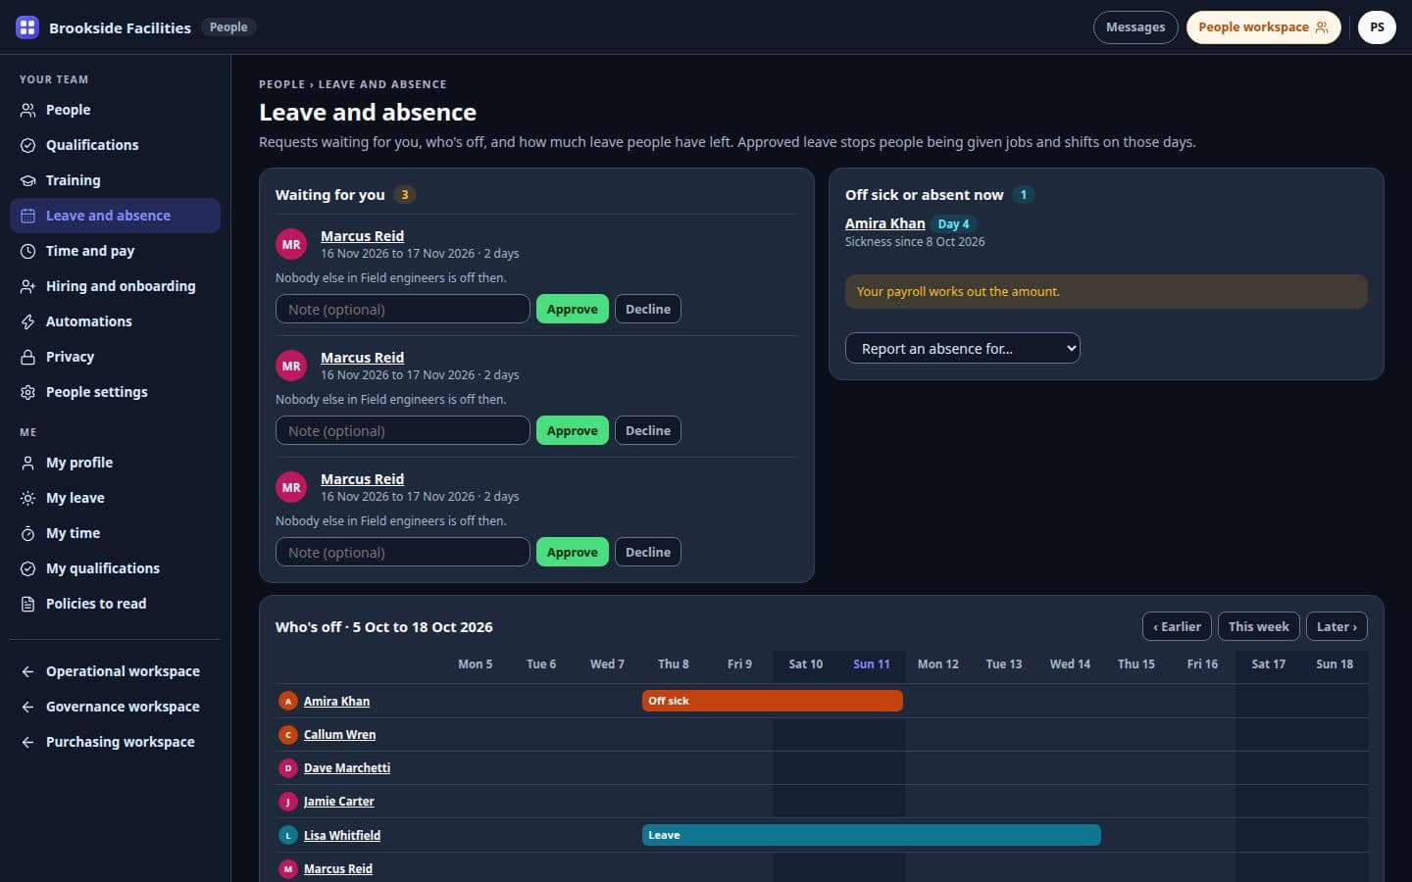The image size is (1412, 882).
Task: Click the Training graduation cap icon
Action: pyautogui.click(x=27, y=180)
